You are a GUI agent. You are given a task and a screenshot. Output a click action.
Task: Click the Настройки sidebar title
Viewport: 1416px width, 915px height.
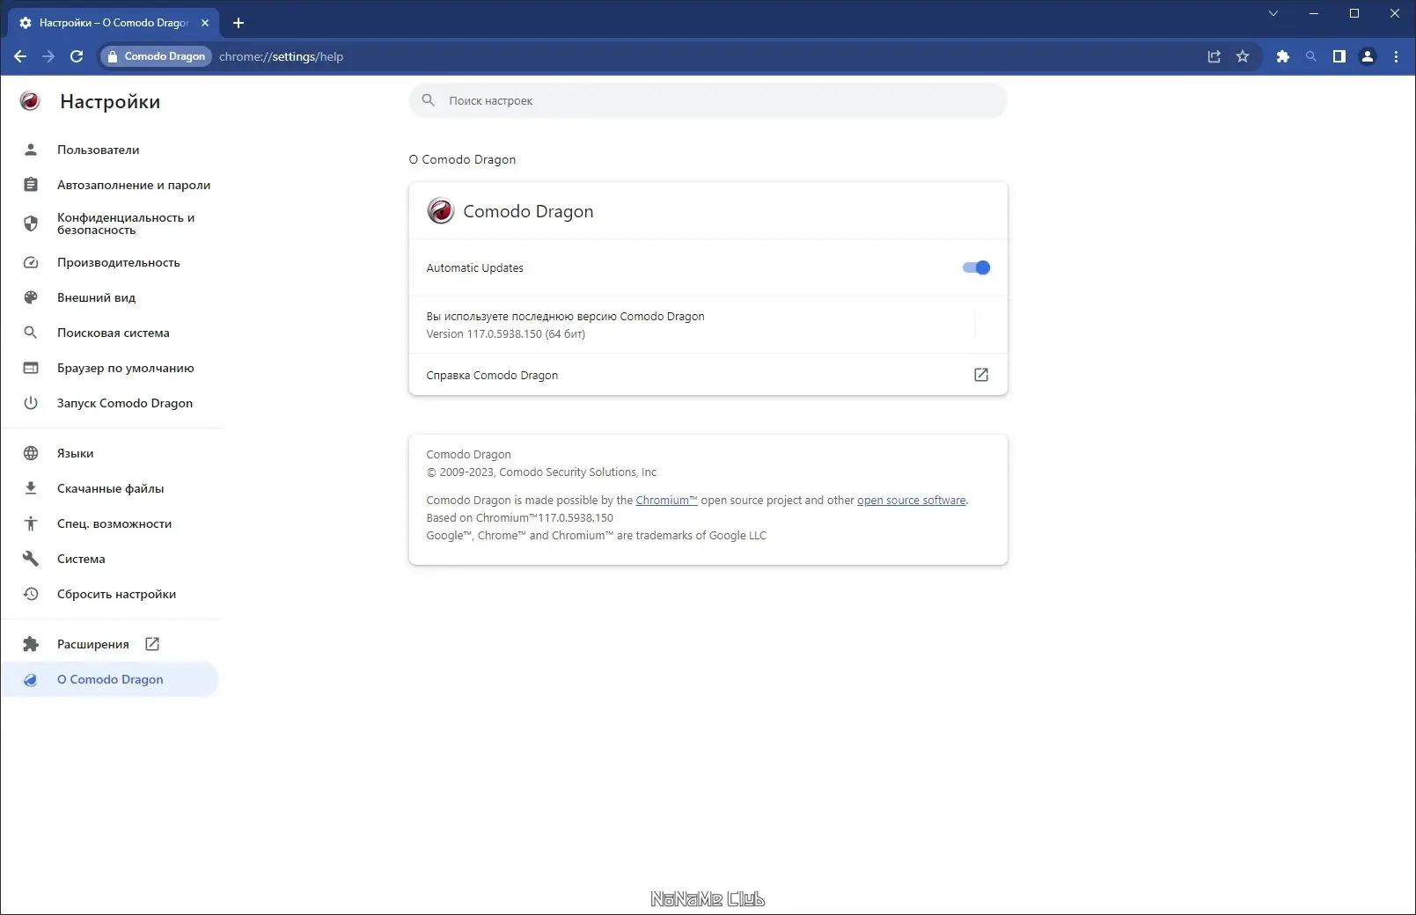pos(110,101)
